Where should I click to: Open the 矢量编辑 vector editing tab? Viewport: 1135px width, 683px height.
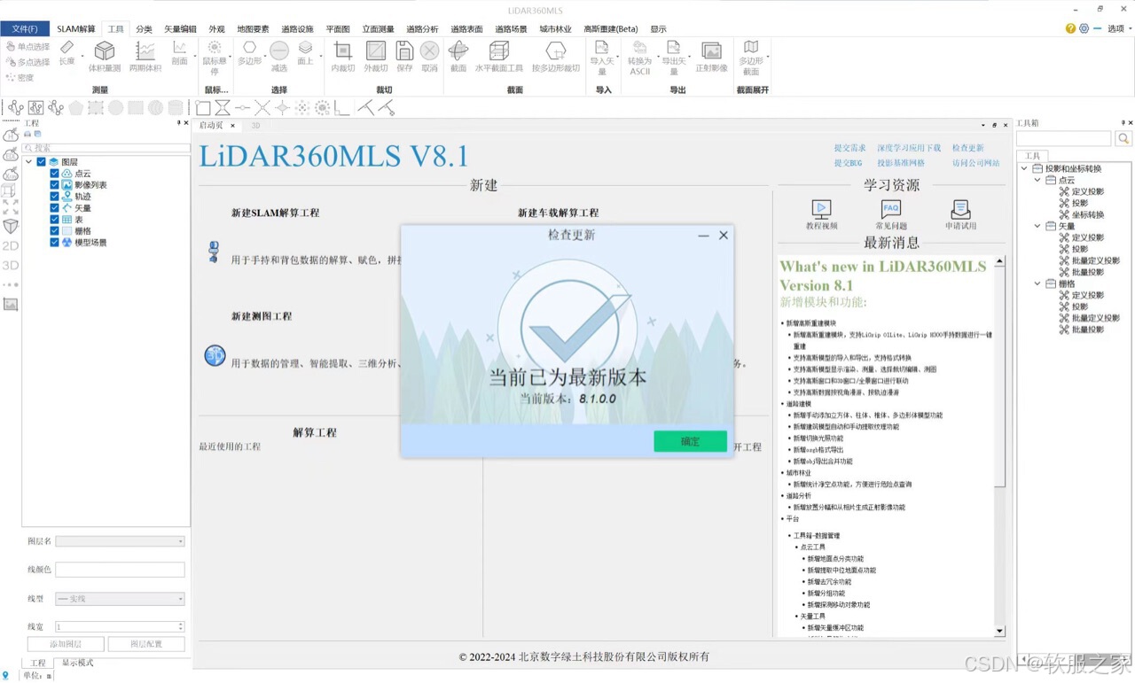coord(181,29)
